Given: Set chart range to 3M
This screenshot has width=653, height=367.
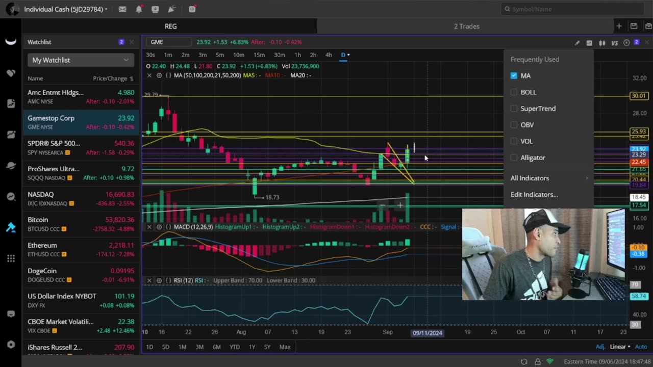Looking at the screenshot, I should (199, 347).
